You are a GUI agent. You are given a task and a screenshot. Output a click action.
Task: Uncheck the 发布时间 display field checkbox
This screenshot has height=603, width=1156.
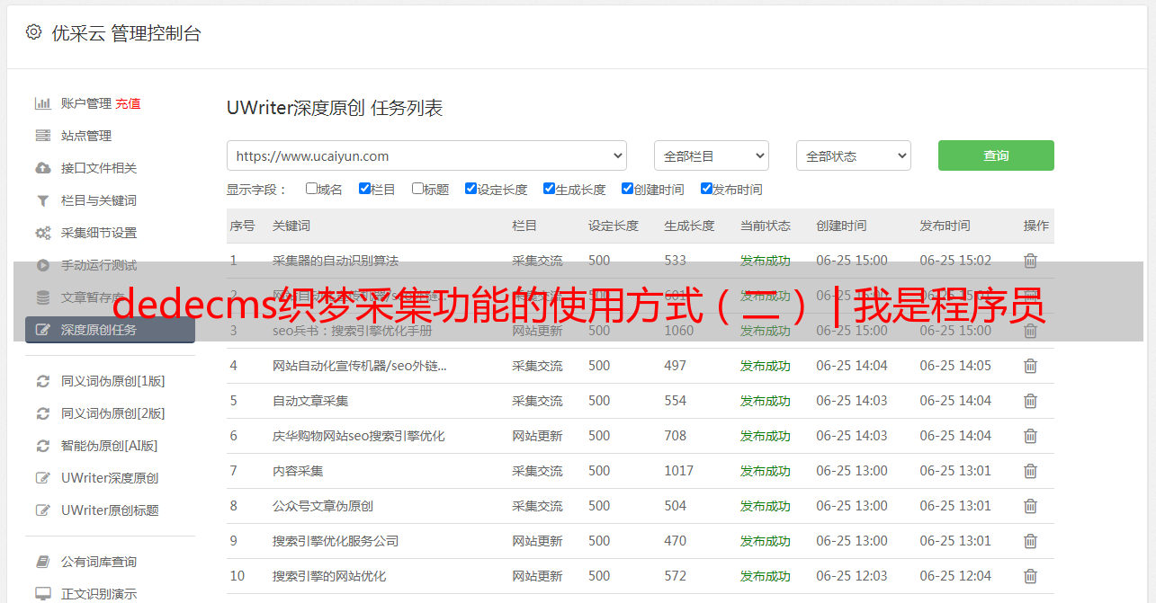pyautogui.click(x=706, y=189)
